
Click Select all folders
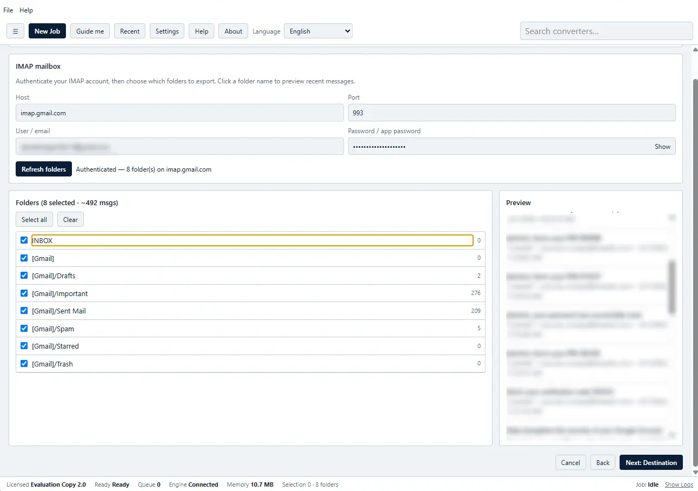click(34, 219)
